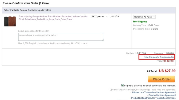Click the shipping method dropdown arrow
The height and width of the screenshot is (100, 179).
(154, 17)
